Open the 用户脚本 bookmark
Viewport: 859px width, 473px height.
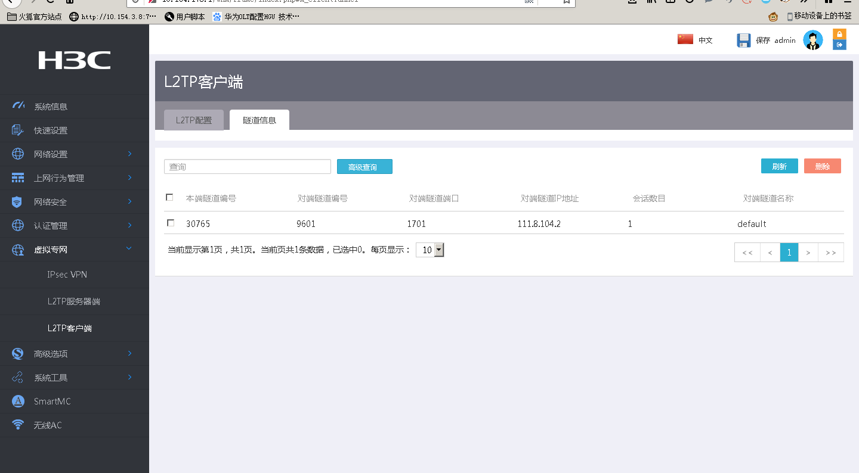[x=184, y=17]
